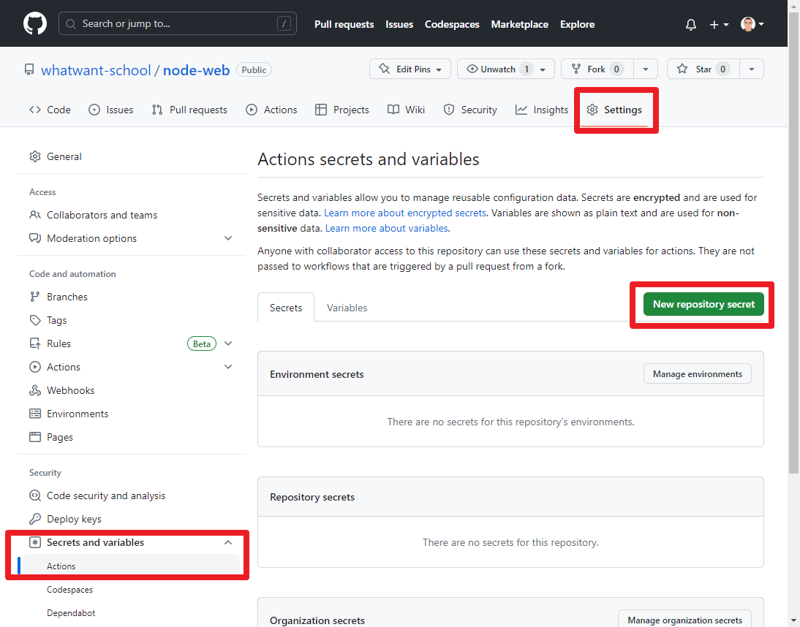Open the star lists dropdown arrow
Viewport: 800px width, 627px height.
(752, 69)
